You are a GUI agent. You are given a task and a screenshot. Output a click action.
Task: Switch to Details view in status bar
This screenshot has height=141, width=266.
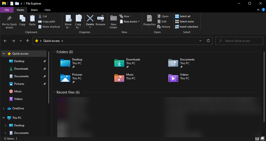(257, 139)
